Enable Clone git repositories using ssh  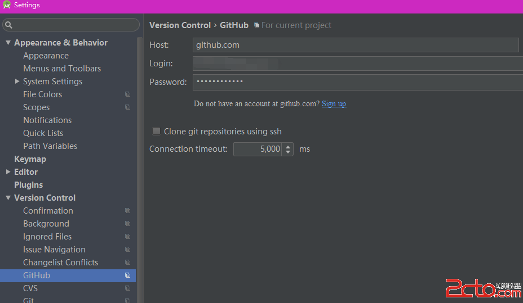coord(156,132)
